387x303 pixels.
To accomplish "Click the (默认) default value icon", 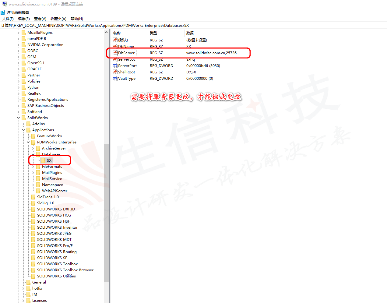I will 115,40.
